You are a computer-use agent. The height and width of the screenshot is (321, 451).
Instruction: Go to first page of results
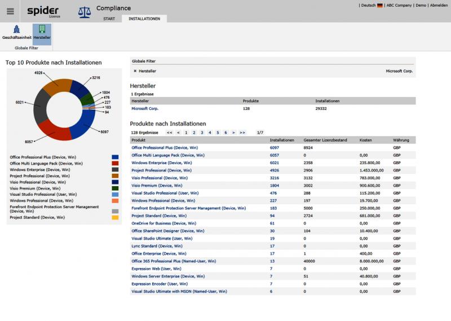point(170,133)
